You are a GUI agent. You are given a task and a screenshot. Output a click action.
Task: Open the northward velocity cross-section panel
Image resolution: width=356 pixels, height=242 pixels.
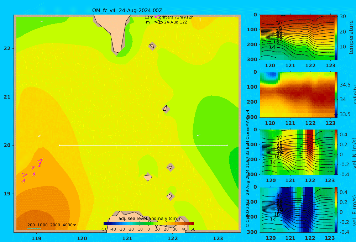point(297,152)
